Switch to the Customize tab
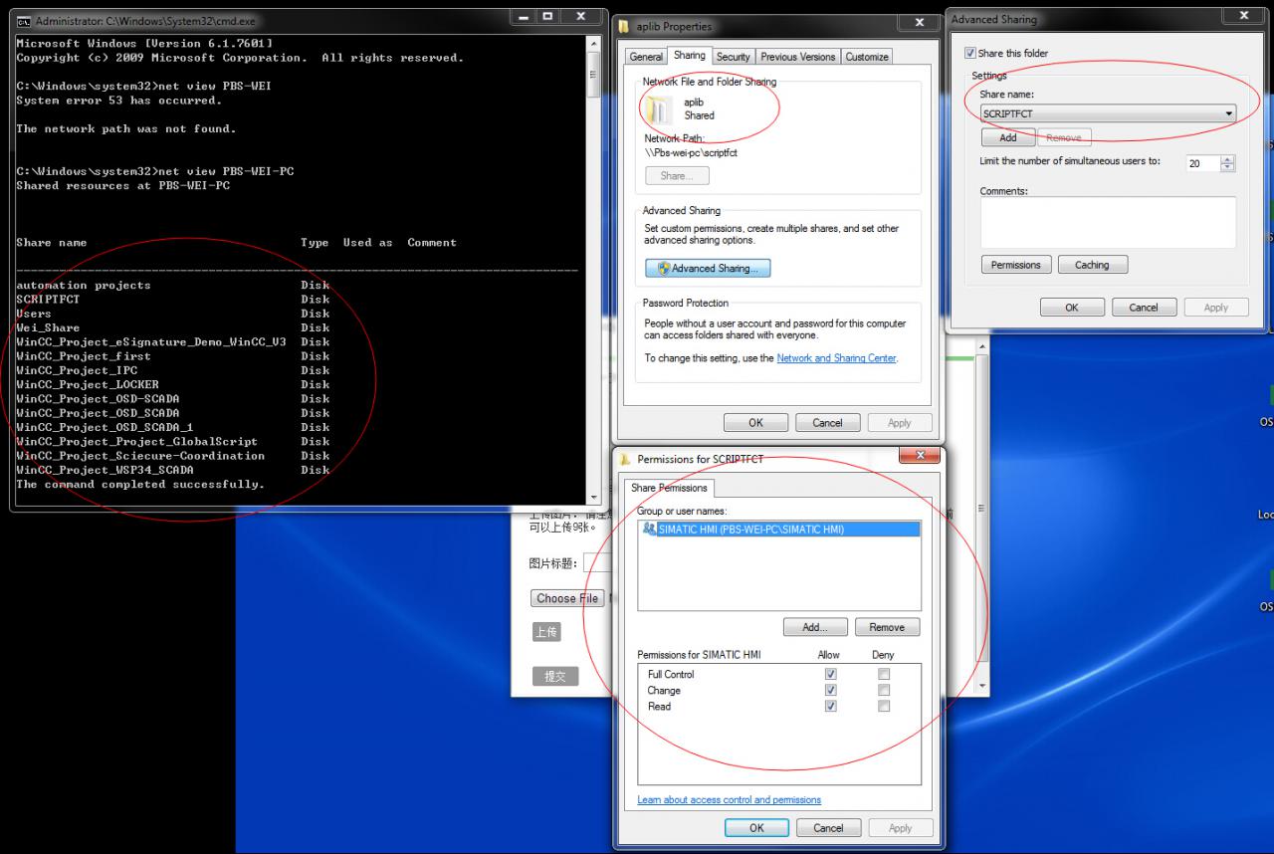The image size is (1274, 854). 867,57
